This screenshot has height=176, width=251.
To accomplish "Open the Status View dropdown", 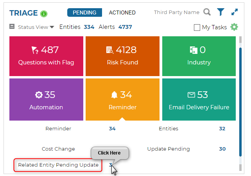I will tap(36, 27).
